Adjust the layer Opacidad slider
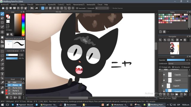Viewport: 191px width, 107px height. [176, 60]
